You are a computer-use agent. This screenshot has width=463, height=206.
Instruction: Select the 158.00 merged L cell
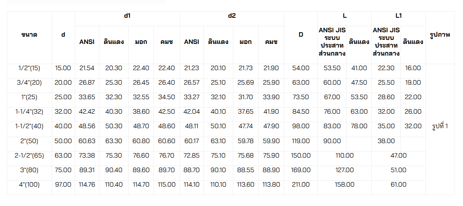click(345, 185)
